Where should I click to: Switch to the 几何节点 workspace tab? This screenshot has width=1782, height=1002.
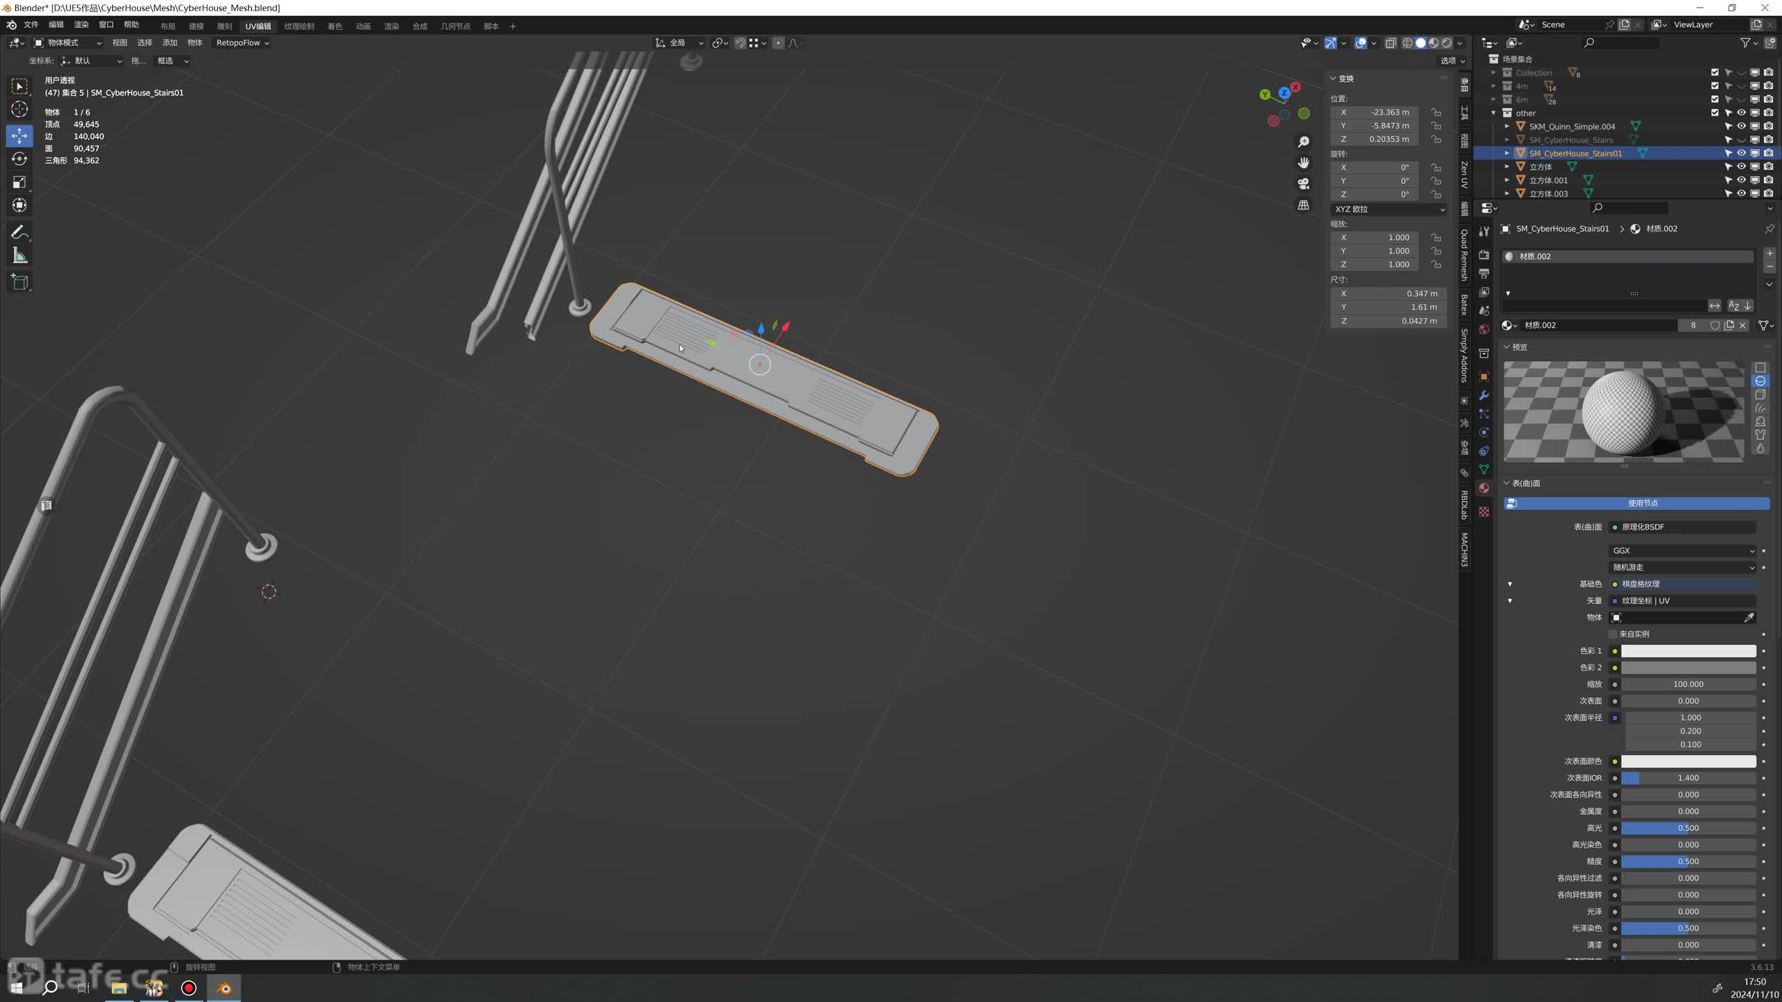pos(455,26)
